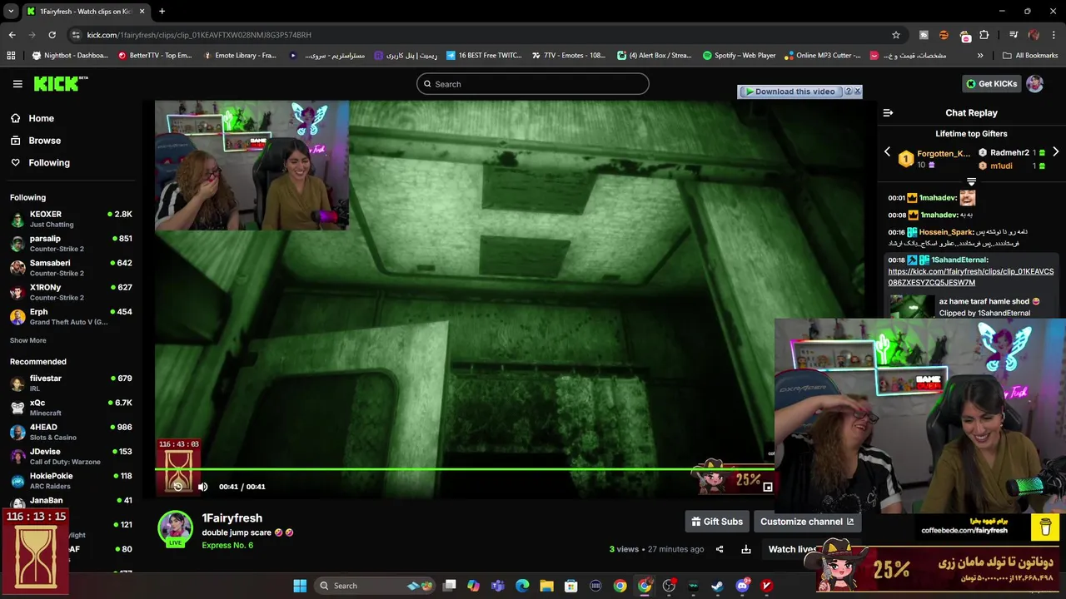Open the 1Fairyfresh channel name link
The height and width of the screenshot is (599, 1066).
232,517
